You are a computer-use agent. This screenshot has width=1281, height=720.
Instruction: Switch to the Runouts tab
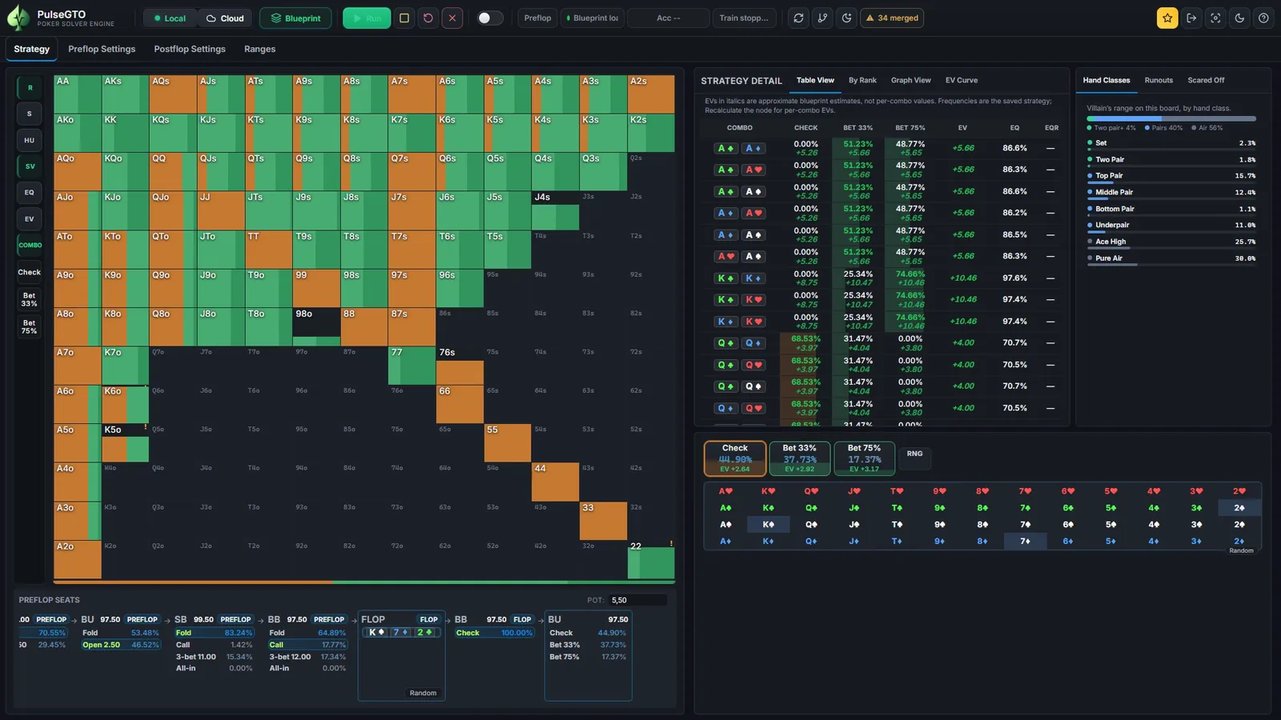tap(1159, 80)
